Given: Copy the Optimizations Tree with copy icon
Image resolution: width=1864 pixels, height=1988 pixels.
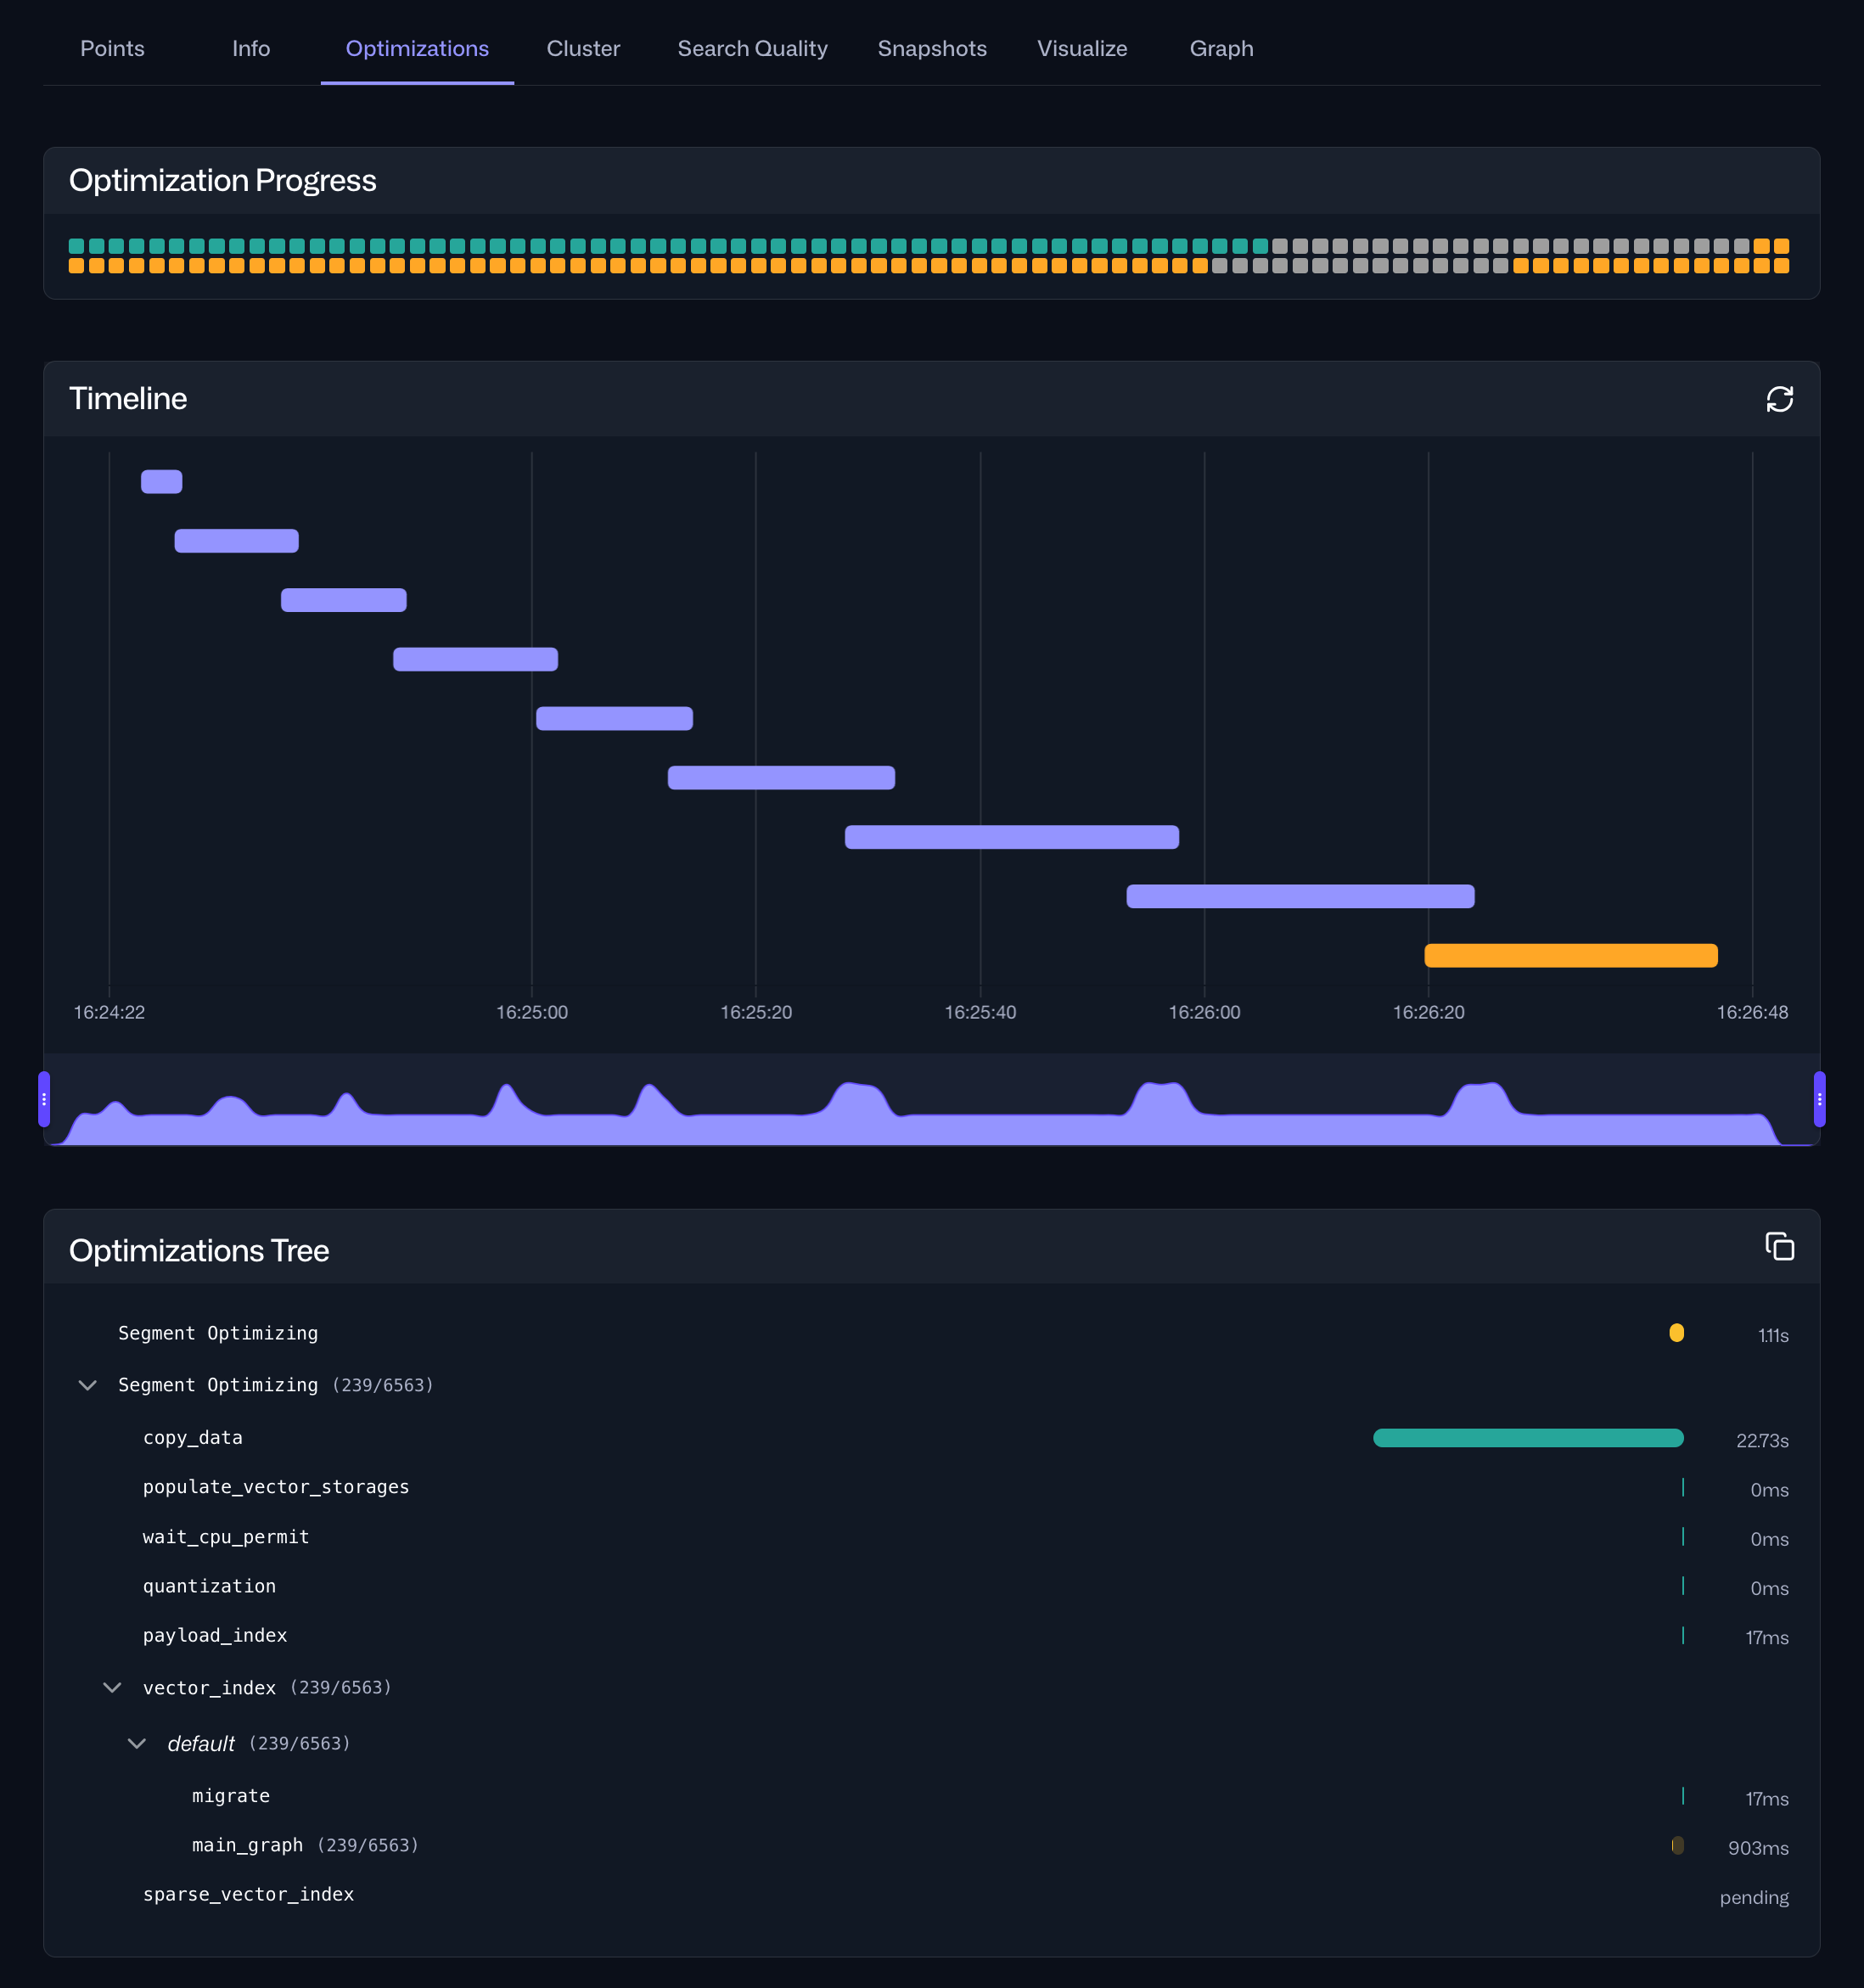Looking at the screenshot, I should [x=1779, y=1247].
